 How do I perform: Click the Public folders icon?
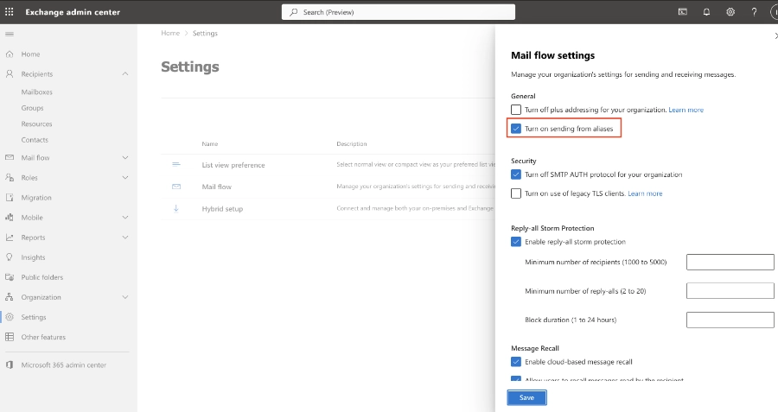pyautogui.click(x=10, y=277)
